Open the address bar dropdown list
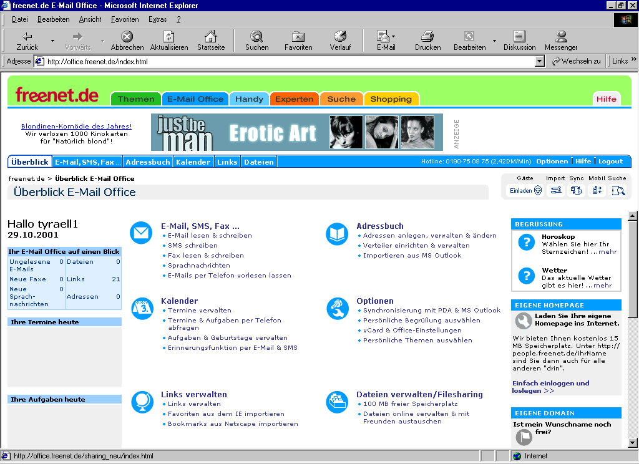 pyautogui.click(x=540, y=62)
